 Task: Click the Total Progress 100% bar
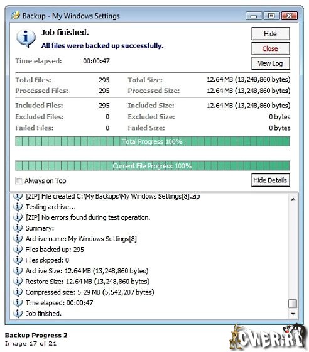pos(153,141)
